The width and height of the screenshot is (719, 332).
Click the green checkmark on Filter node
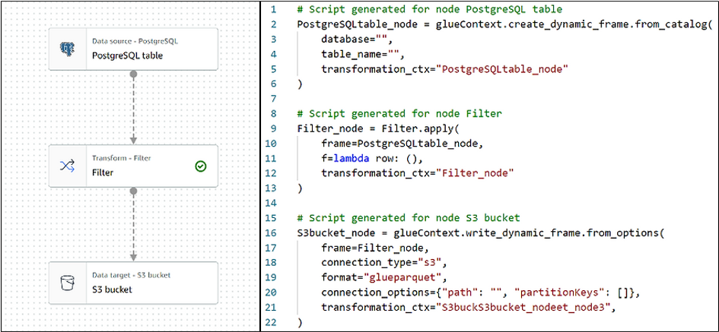pos(200,166)
